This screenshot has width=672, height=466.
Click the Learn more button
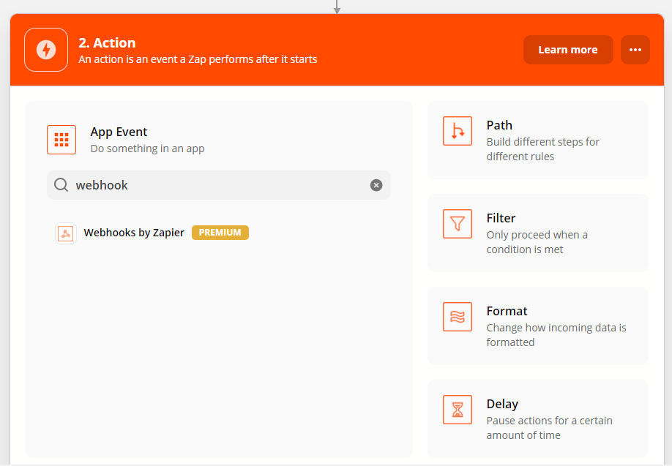[568, 50]
